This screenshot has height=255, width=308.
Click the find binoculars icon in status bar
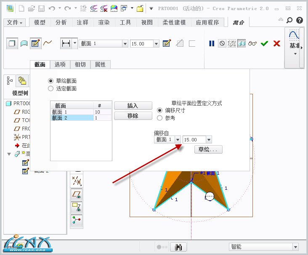click(x=178, y=247)
